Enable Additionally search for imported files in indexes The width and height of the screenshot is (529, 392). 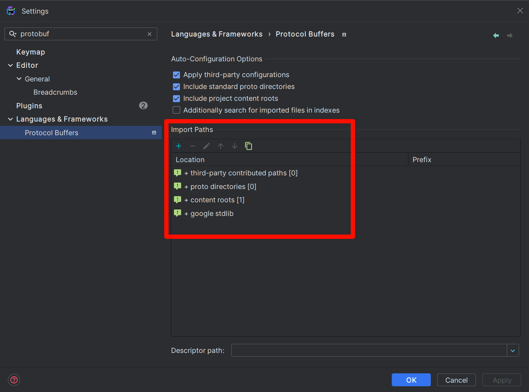[176, 110]
